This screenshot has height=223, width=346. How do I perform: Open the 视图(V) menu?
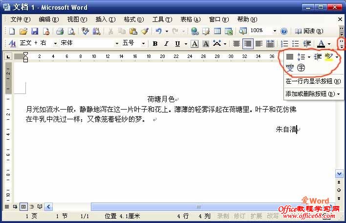pos(77,19)
